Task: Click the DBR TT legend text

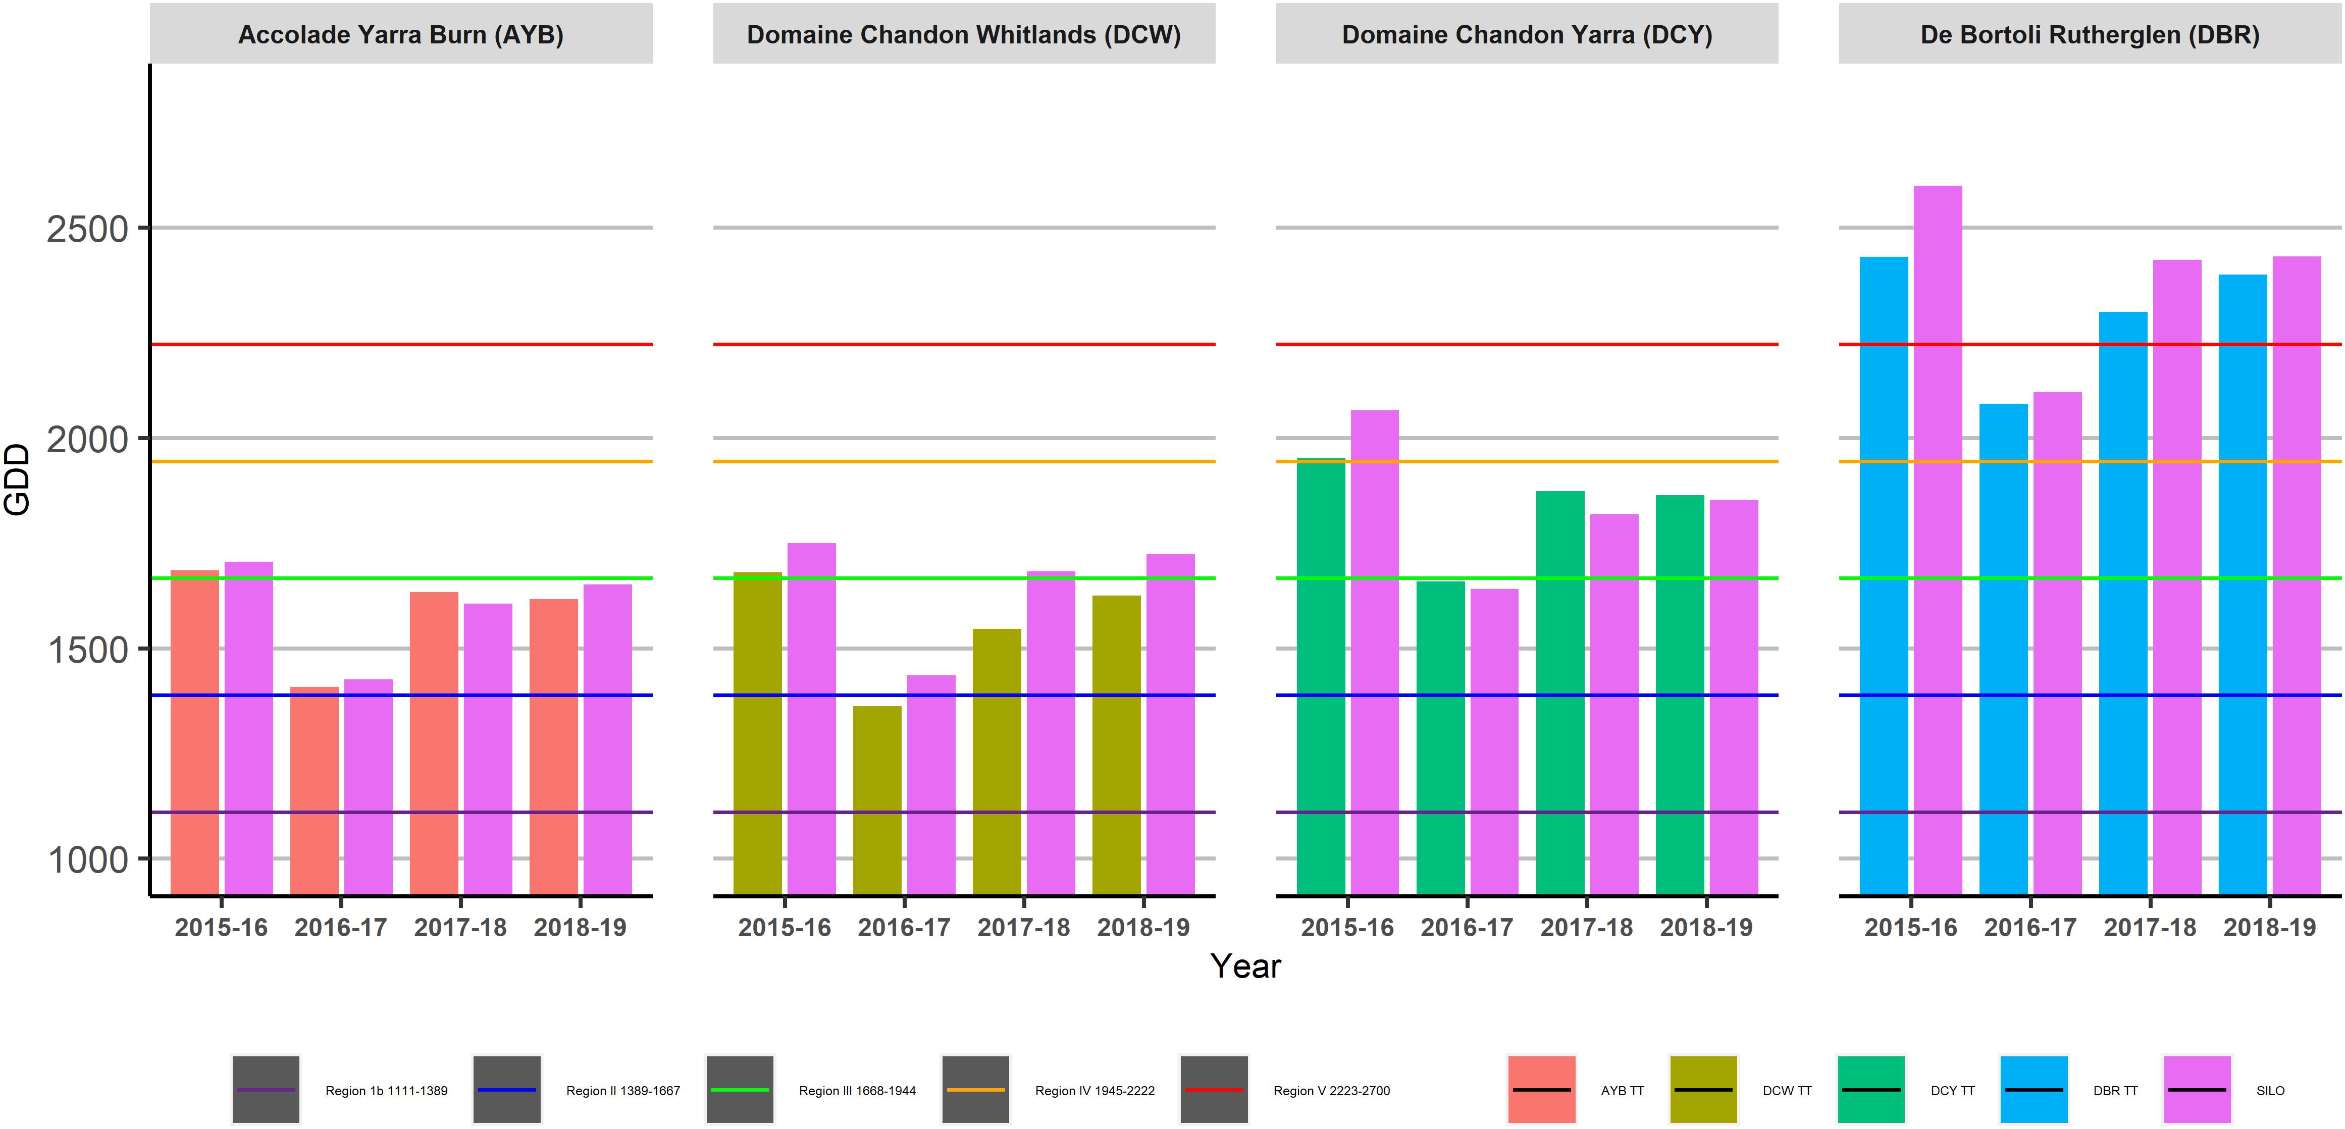Action: coord(2116,1091)
